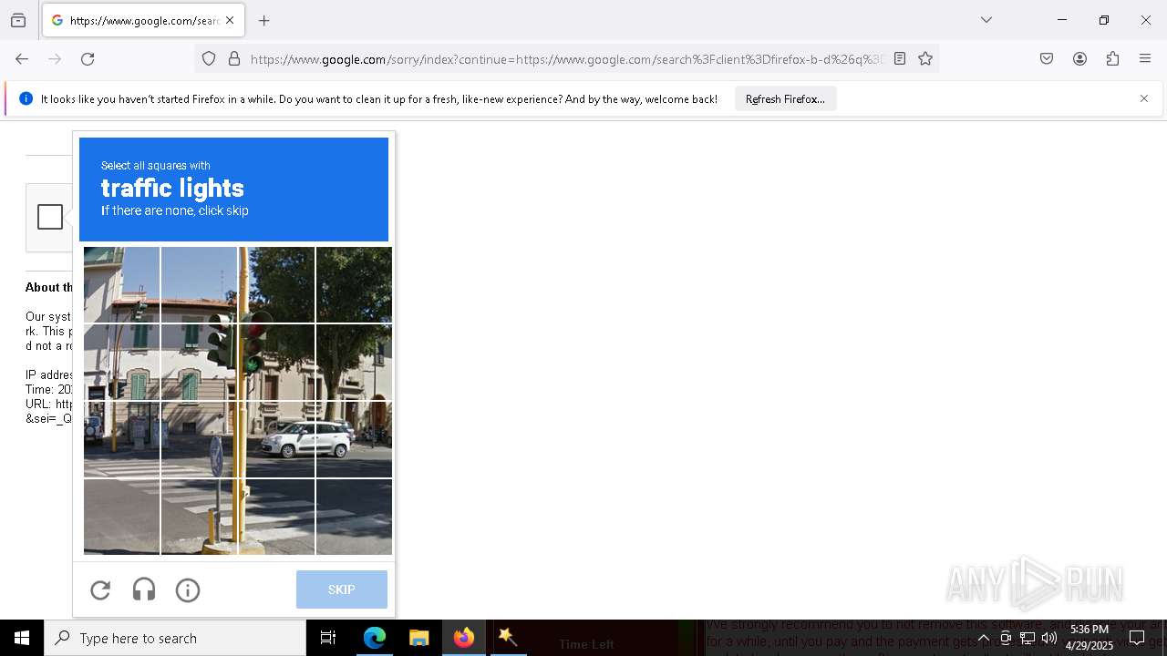Minimize the Firefox window
Viewport: 1167px width, 656px height.
[1062, 20]
